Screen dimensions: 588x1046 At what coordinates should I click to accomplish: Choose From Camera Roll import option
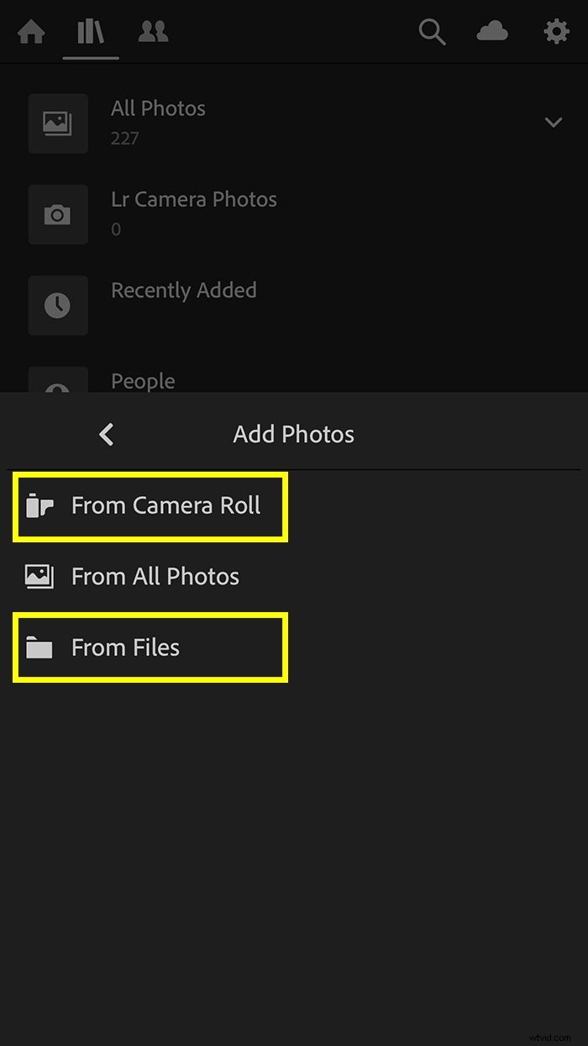(x=165, y=505)
